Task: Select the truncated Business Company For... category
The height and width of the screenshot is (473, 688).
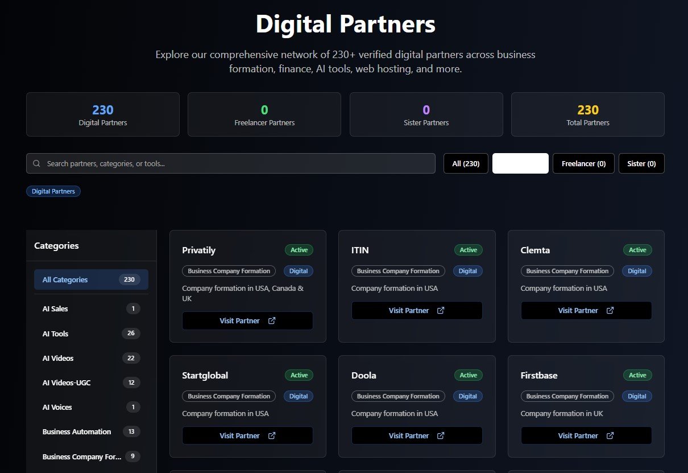Action: 91,456
